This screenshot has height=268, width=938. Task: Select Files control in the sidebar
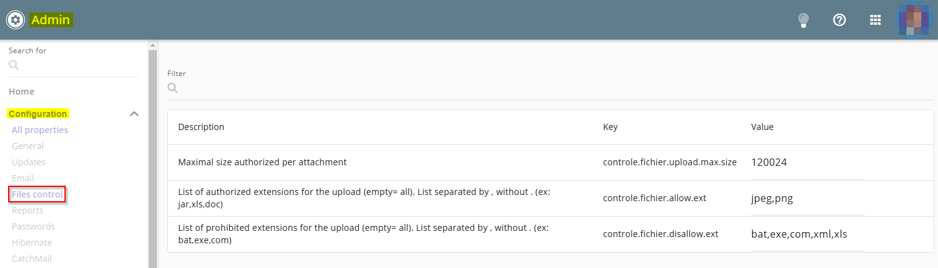pyautogui.click(x=37, y=194)
